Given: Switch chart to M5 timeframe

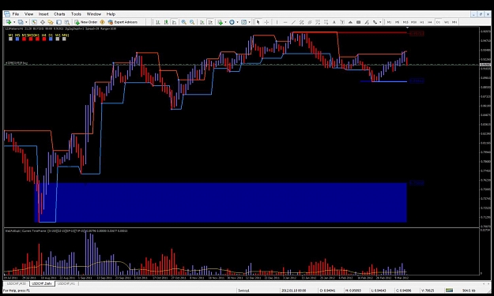Looking at the screenshot, I should (398, 22).
